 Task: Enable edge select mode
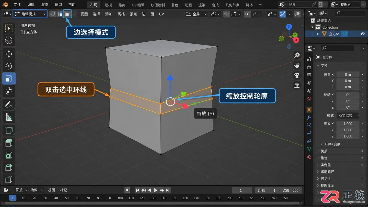(60, 14)
